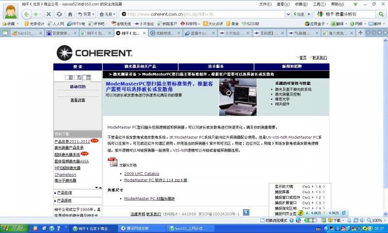Click the blue A font icon in footer
388x233 pixels.
[246, 213]
